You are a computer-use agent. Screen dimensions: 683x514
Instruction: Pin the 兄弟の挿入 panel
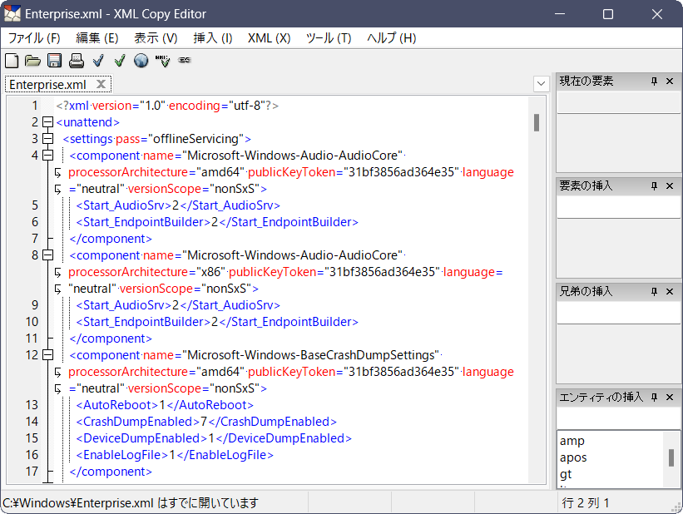tap(654, 291)
